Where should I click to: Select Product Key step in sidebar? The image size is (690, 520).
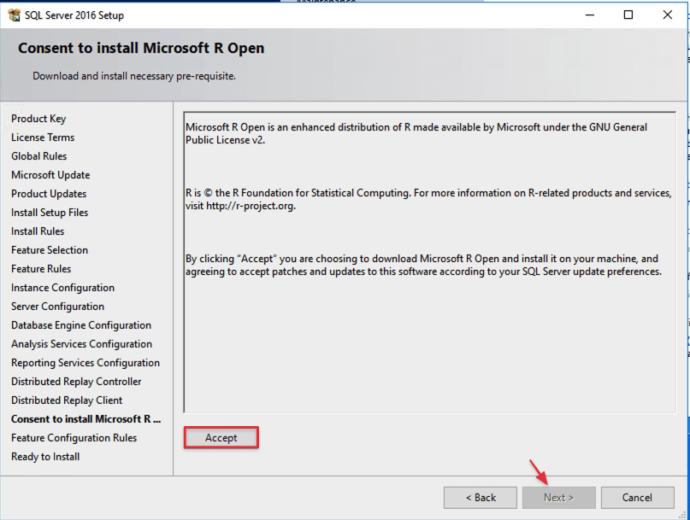(38, 119)
